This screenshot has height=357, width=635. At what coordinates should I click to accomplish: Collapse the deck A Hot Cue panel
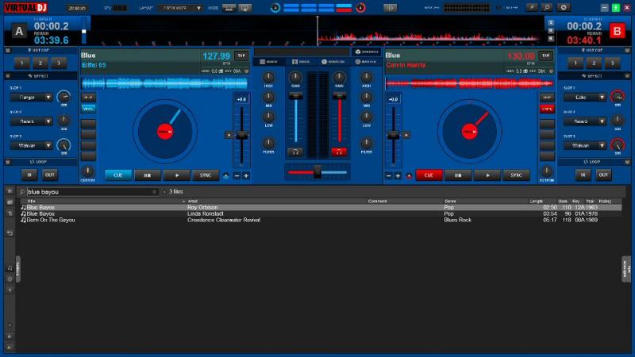coord(8,51)
